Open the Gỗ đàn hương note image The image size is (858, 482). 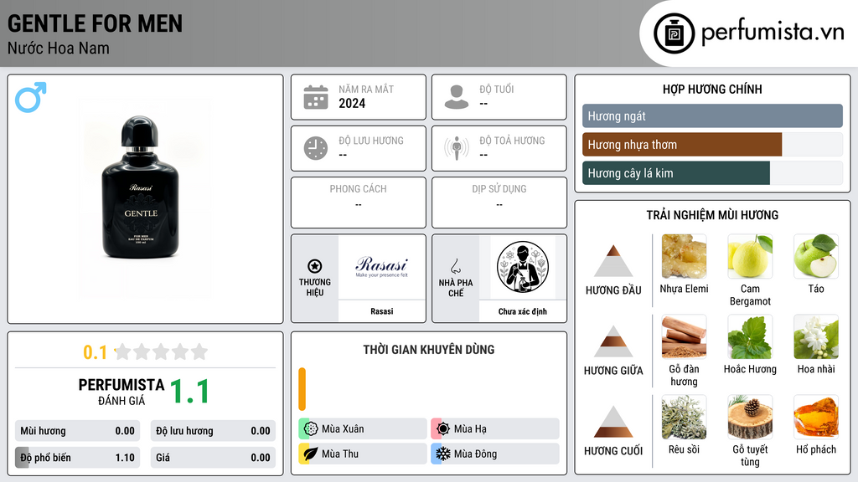click(x=684, y=336)
